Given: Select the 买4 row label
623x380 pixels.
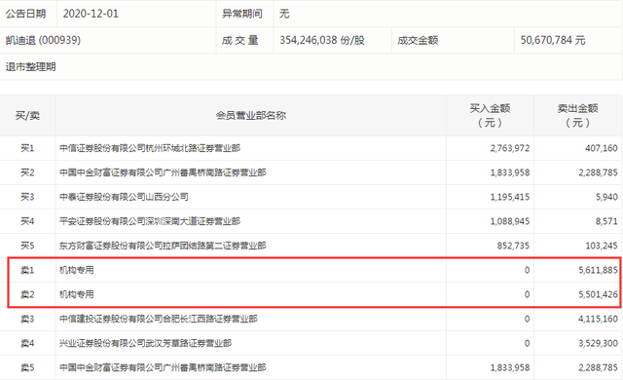Looking at the screenshot, I should tap(27, 221).
